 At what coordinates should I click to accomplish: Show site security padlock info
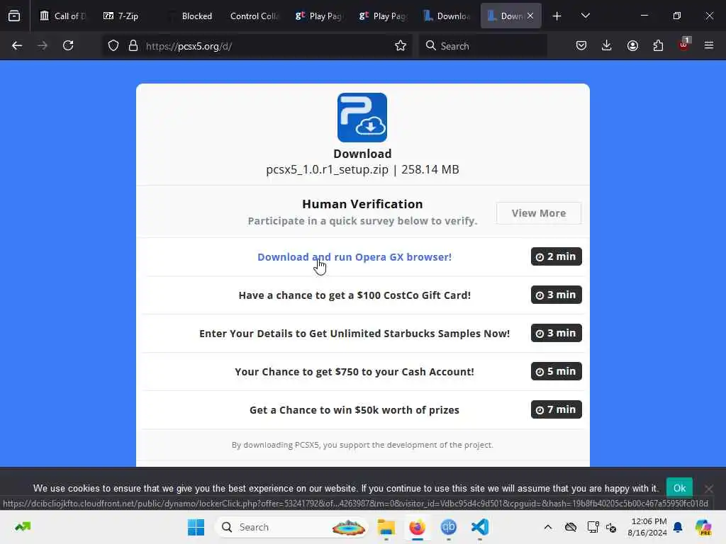133,45
